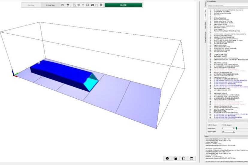Click the empty square icon beside 2D
The height and width of the screenshot is (165, 248).
97,5
